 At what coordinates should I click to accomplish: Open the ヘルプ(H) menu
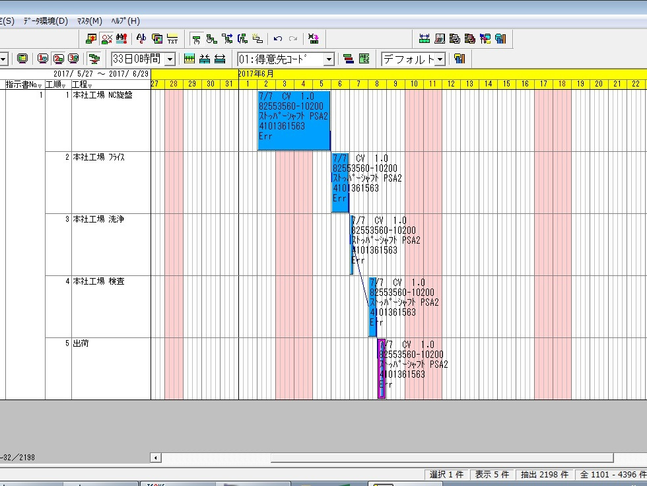(x=123, y=21)
